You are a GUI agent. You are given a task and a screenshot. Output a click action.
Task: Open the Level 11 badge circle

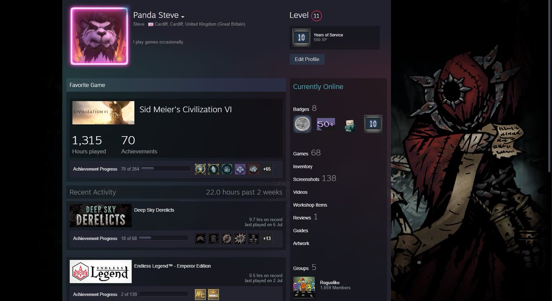point(316,16)
